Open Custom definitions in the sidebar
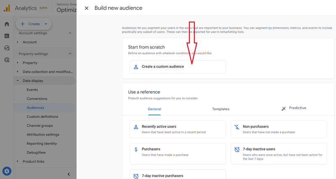 pos(42,117)
